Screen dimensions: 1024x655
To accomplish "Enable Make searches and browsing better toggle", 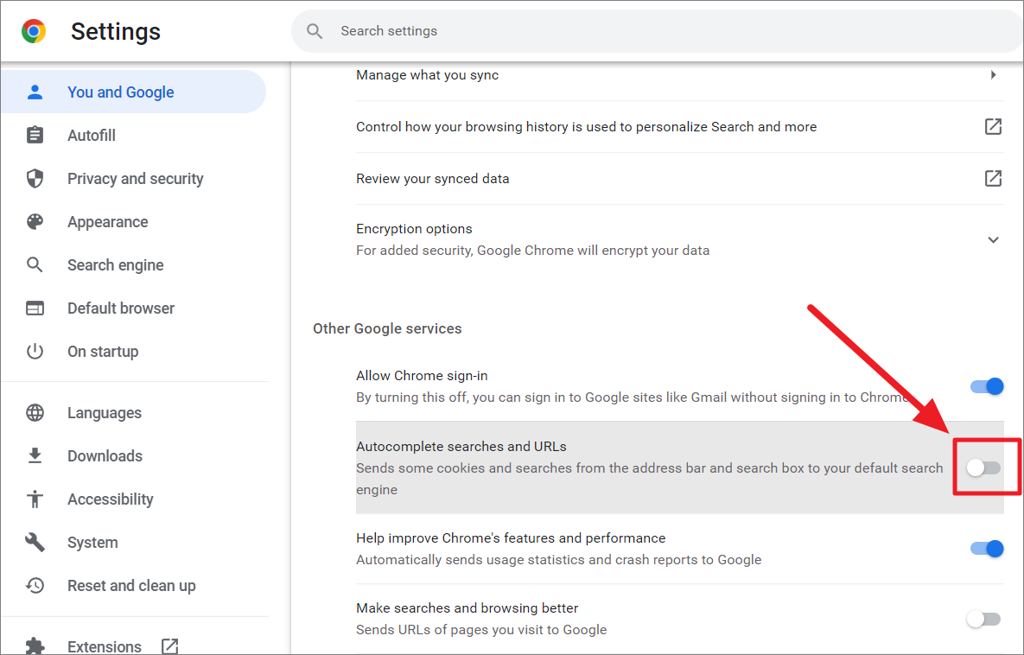I will [x=983, y=619].
